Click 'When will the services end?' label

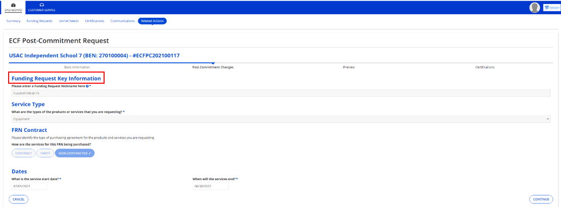[214, 179]
